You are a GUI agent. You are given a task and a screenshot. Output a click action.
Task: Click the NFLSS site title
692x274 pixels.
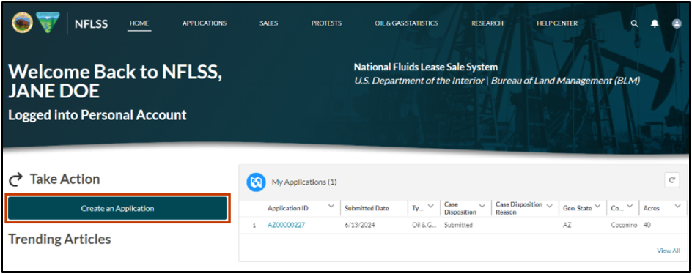point(91,24)
